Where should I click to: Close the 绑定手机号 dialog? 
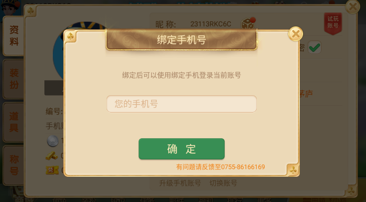[x=295, y=34]
